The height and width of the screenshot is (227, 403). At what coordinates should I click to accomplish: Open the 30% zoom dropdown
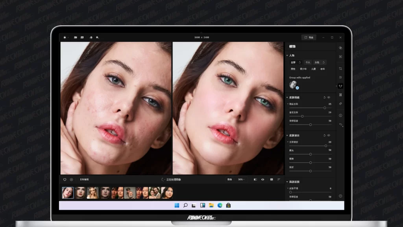tap(241, 179)
